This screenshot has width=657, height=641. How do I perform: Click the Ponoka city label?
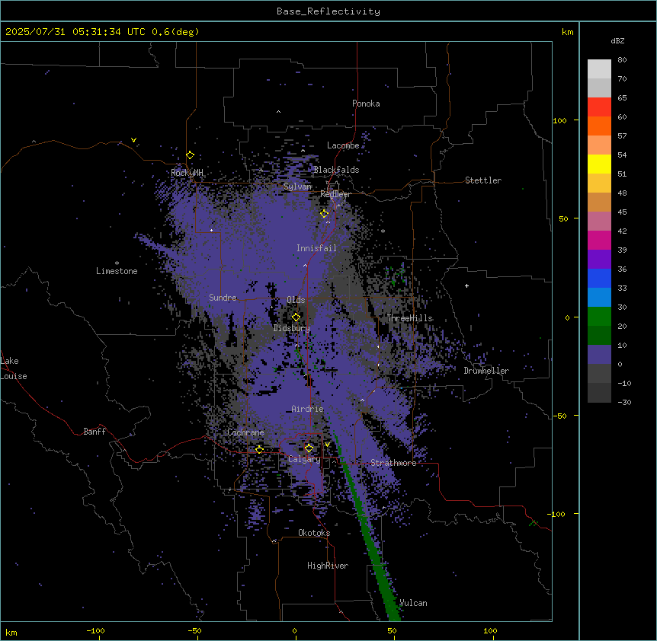366,104
